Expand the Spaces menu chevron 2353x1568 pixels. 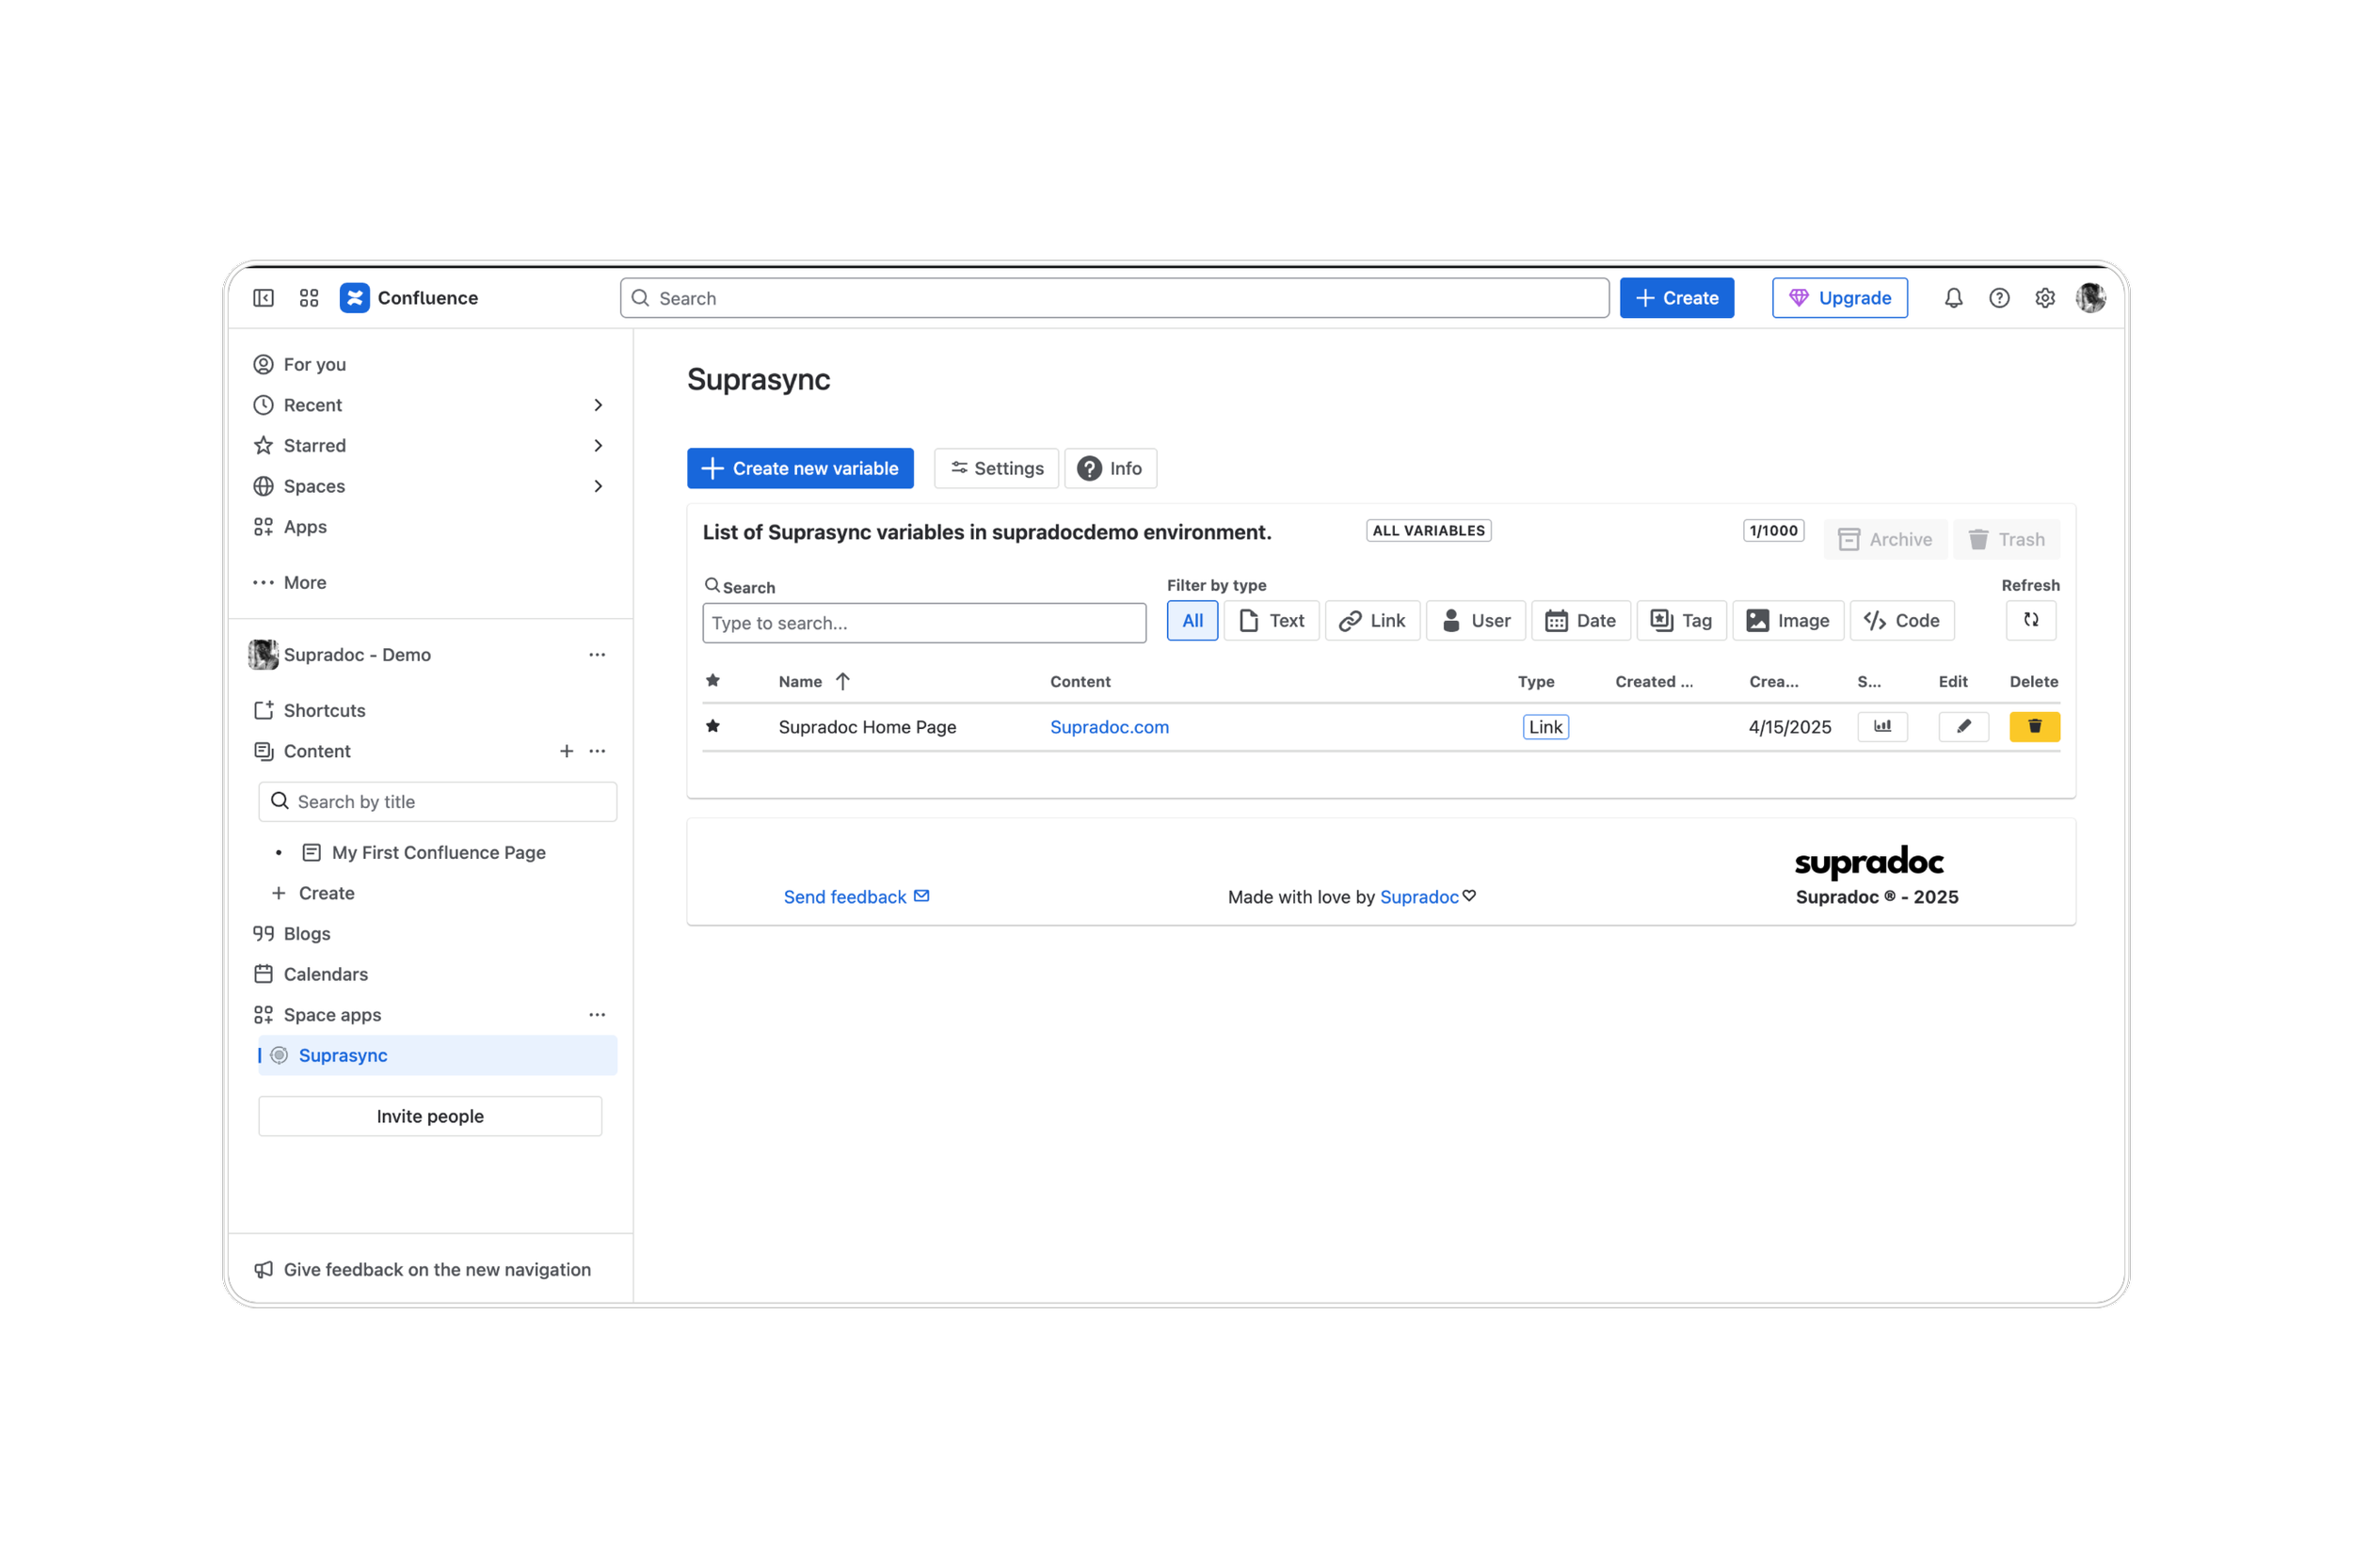(599, 486)
